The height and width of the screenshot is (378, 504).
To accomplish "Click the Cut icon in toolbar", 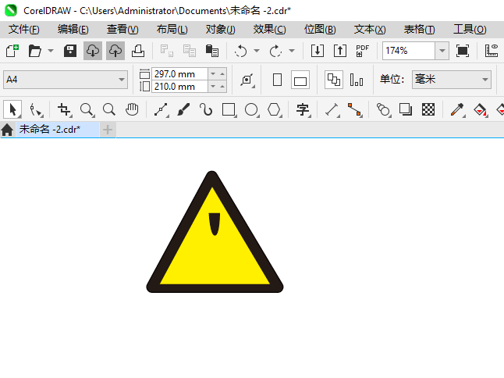I will coord(166,51).
